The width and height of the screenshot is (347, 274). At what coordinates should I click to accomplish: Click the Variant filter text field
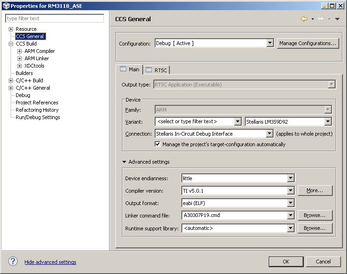click(195, 121)
